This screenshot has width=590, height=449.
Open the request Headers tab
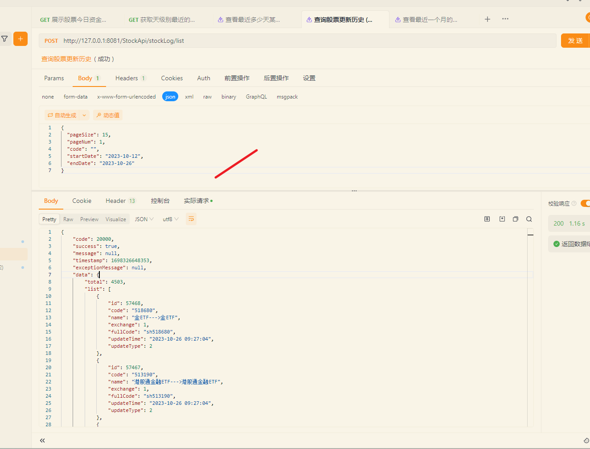(x=131, y=78)
